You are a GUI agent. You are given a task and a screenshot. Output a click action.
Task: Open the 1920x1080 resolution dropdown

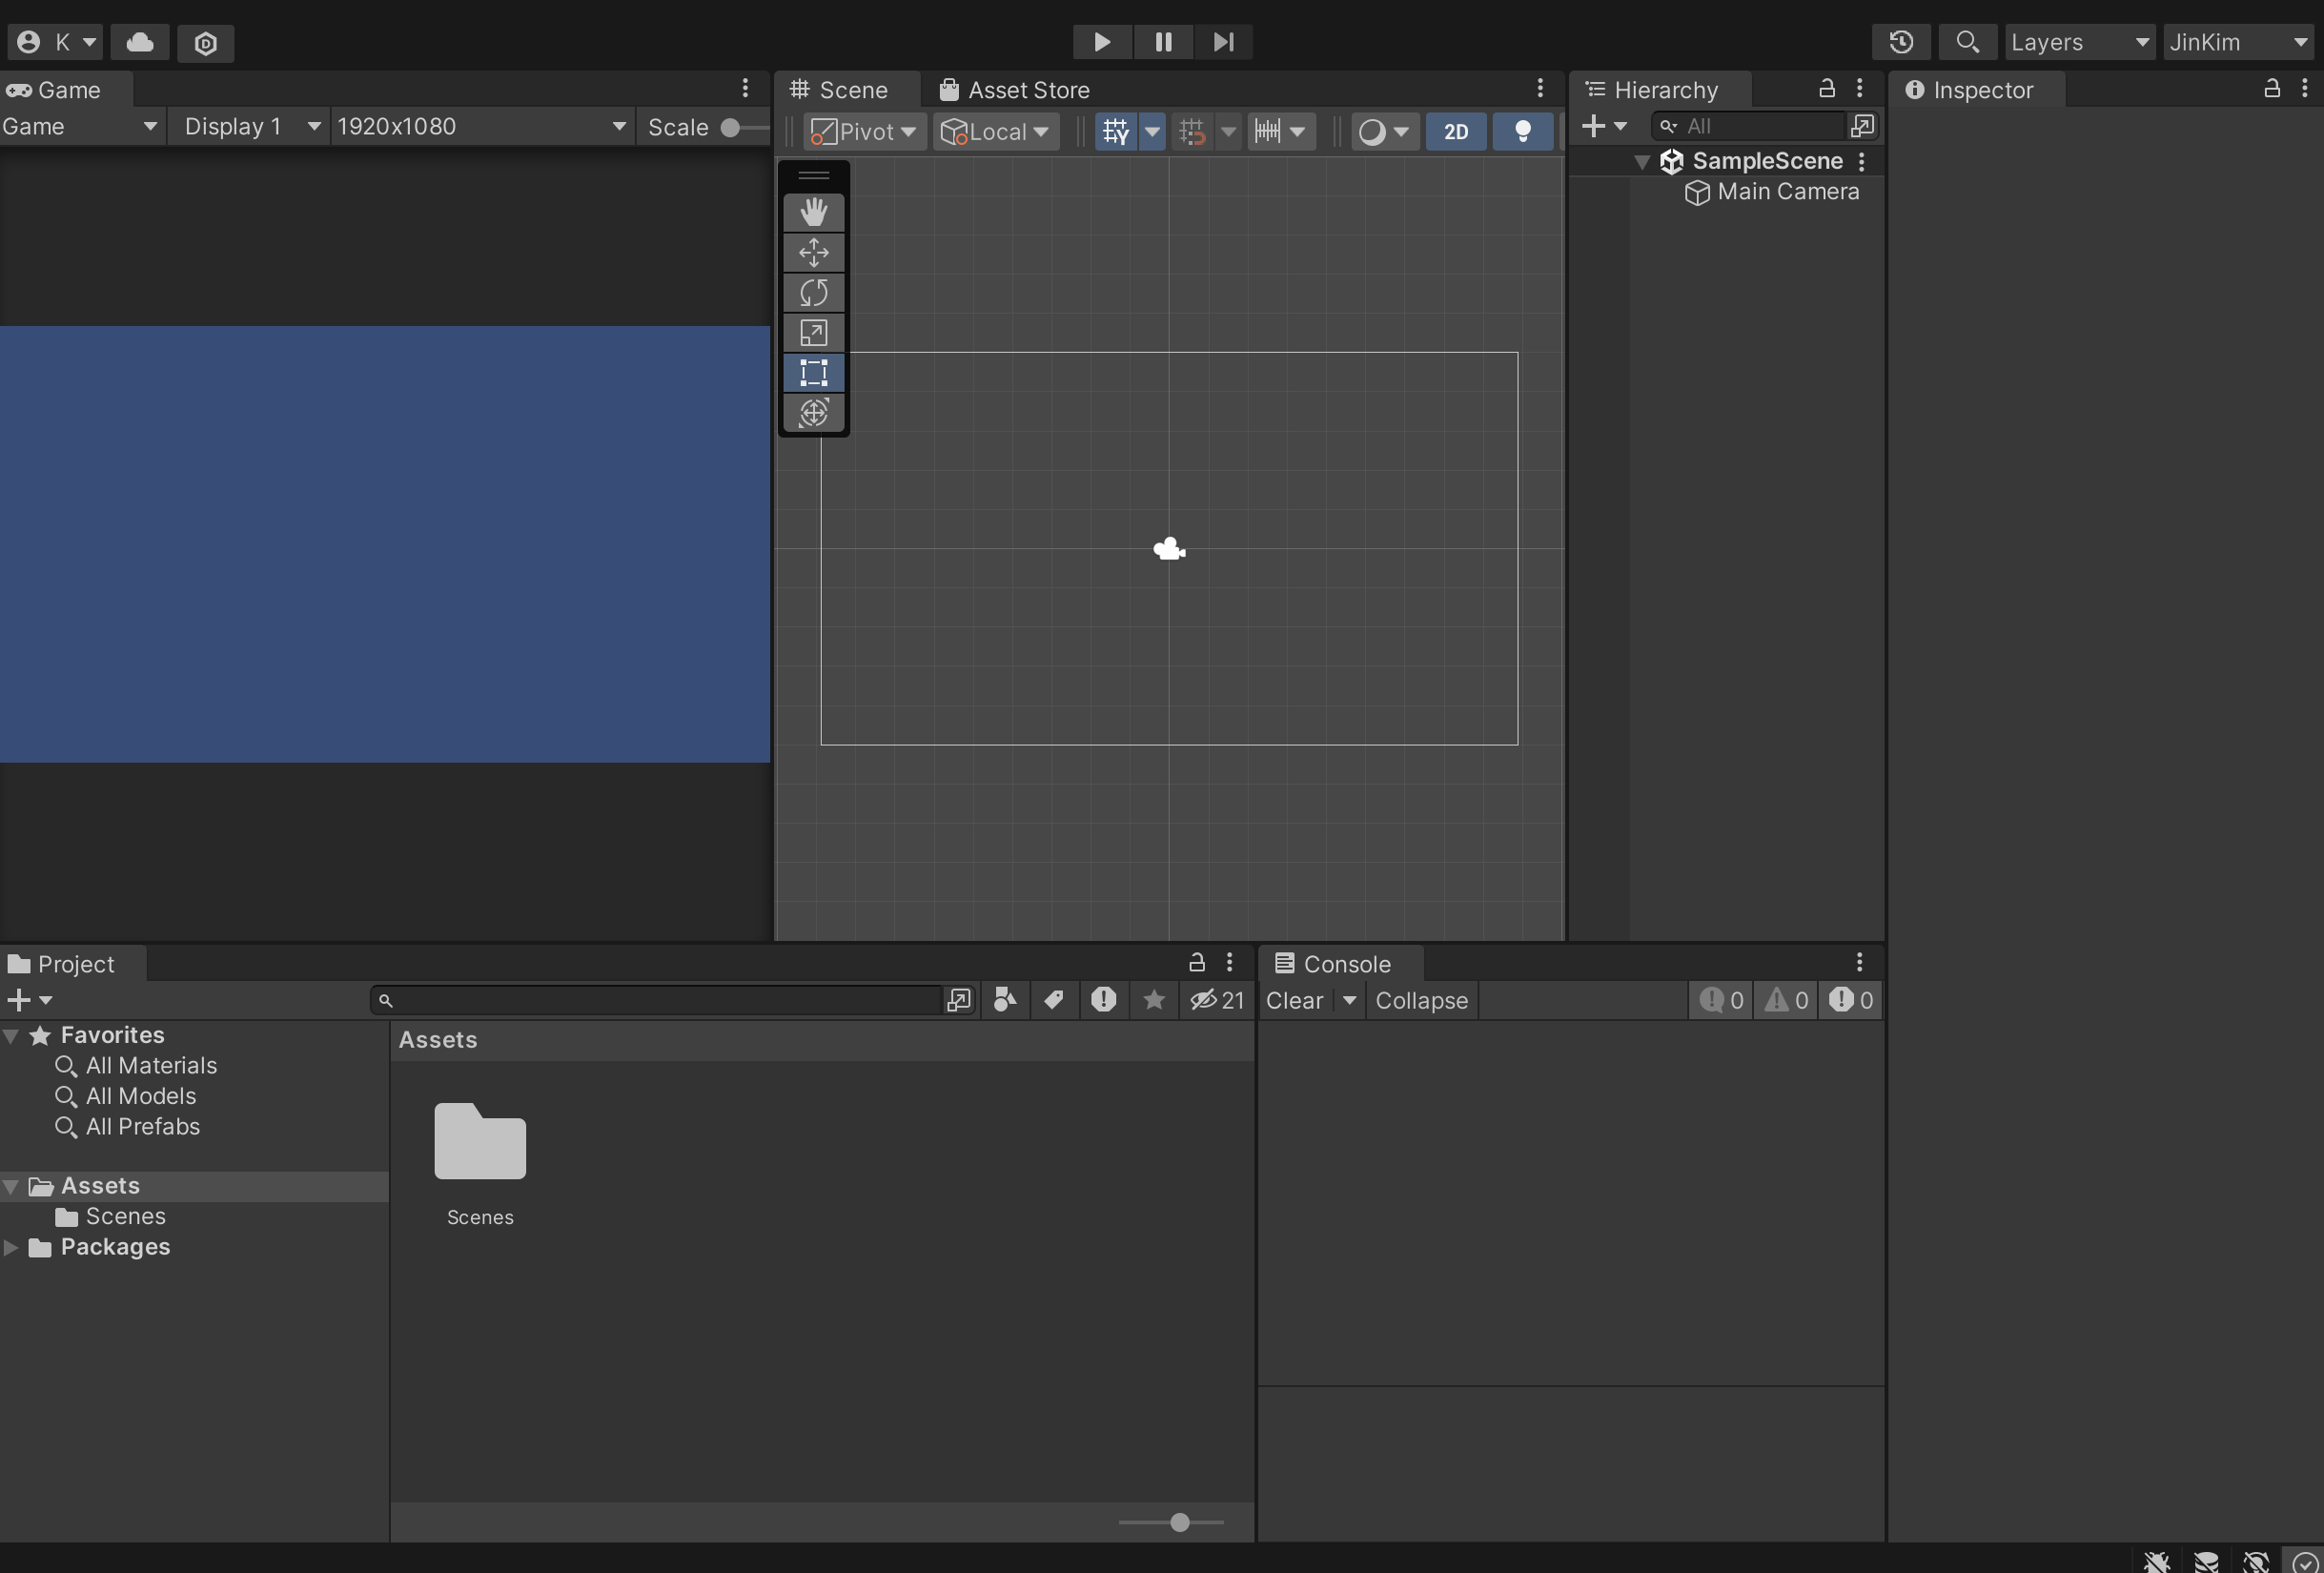(x=480, y=127)
